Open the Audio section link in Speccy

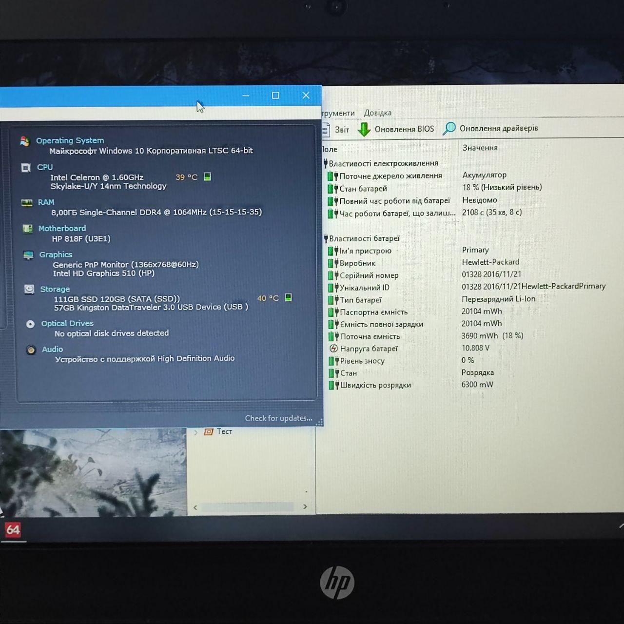point(52,349)
